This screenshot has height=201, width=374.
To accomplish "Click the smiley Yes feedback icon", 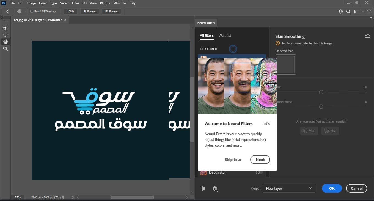I will click(305, 131).
